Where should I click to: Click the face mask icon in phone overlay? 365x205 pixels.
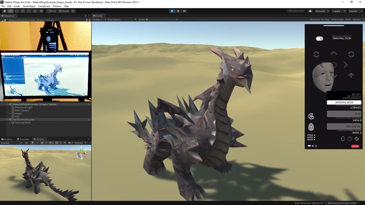click(311, 127)
